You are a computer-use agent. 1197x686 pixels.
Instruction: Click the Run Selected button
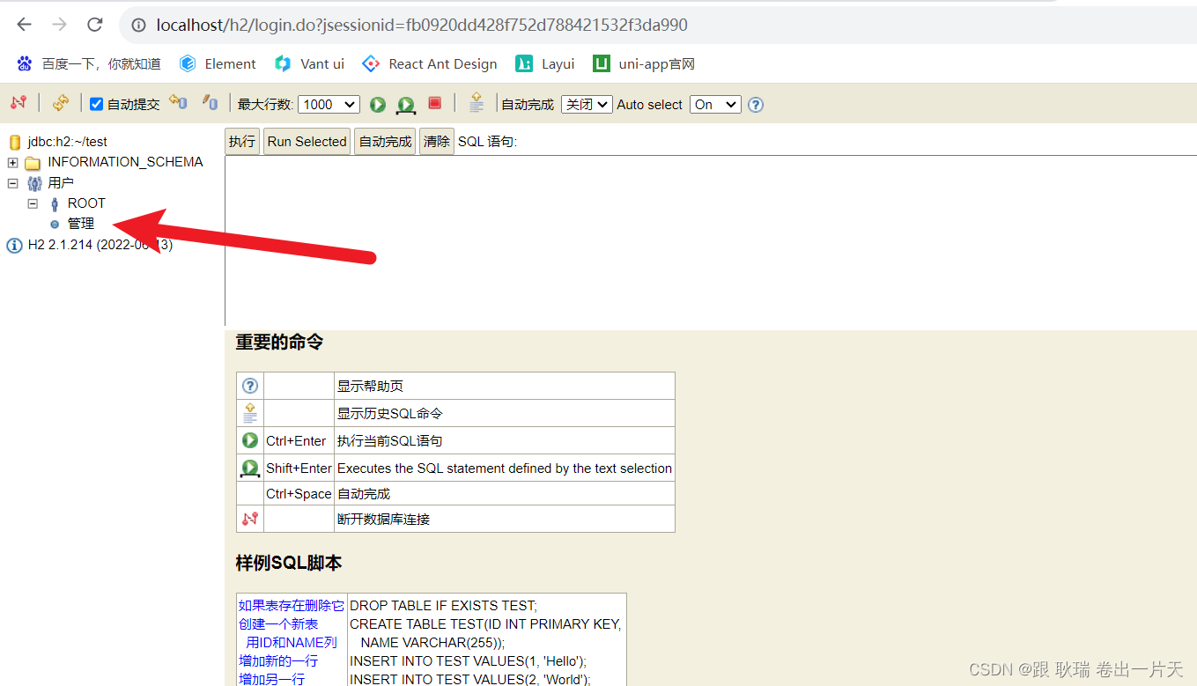point(307,141)
